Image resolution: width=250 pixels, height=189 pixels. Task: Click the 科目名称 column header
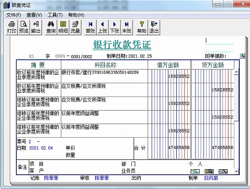point(104,65)
